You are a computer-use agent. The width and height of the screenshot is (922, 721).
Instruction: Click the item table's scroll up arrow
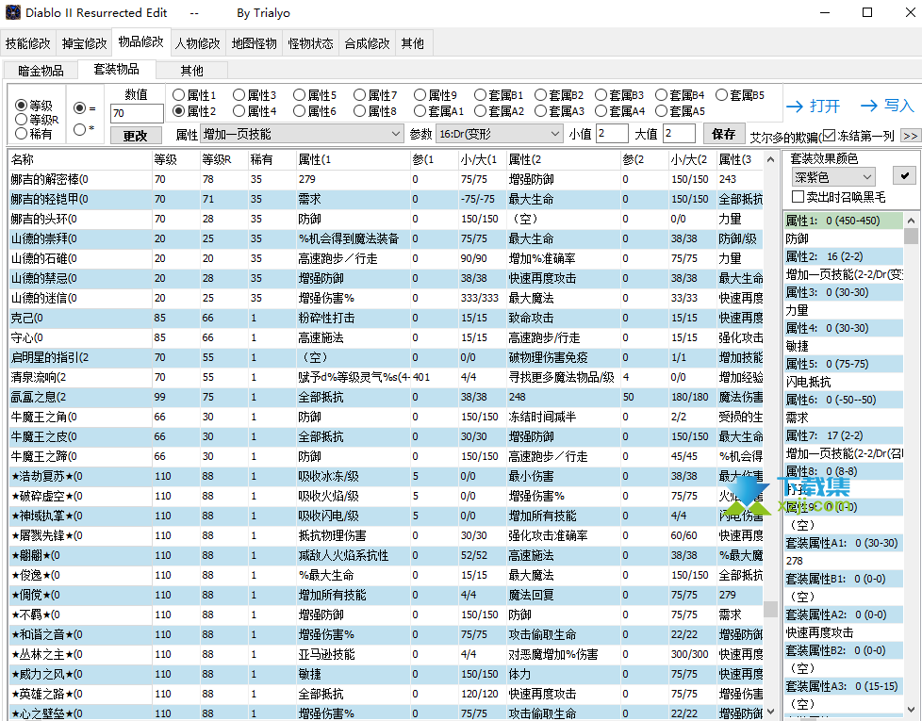tap(770, 159)
